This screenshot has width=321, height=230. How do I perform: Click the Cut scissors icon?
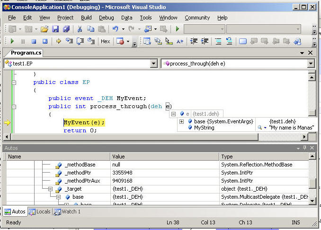click(x=79, y=29)
